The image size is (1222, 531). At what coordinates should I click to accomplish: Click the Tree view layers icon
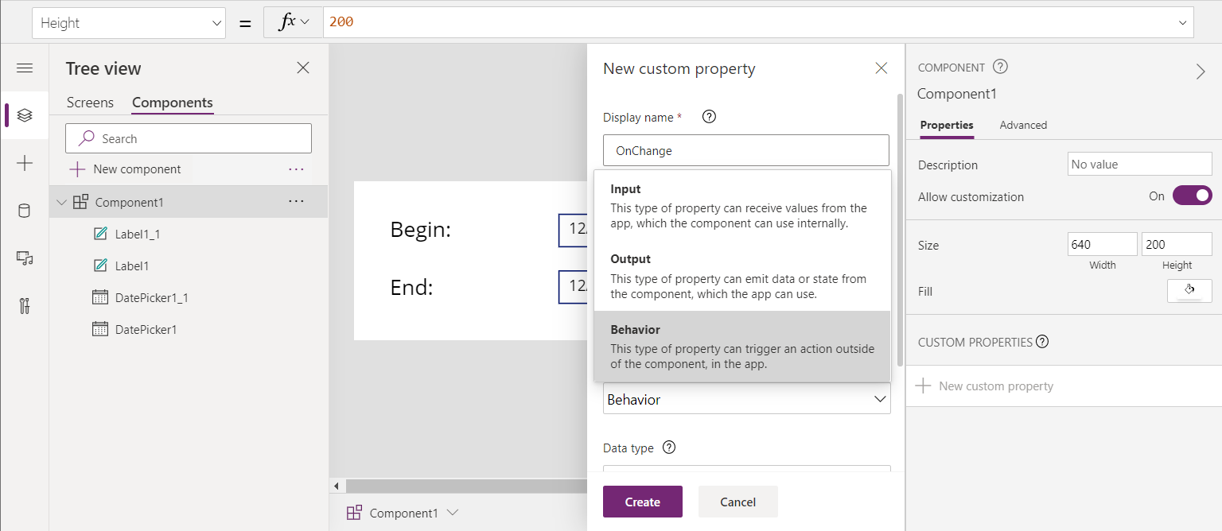pyautogui.click(x=25, y=116)
